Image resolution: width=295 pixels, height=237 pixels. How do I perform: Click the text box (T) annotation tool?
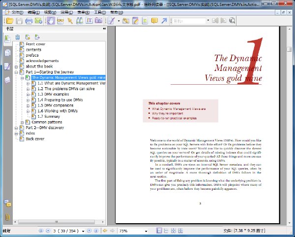click(145, 21)
